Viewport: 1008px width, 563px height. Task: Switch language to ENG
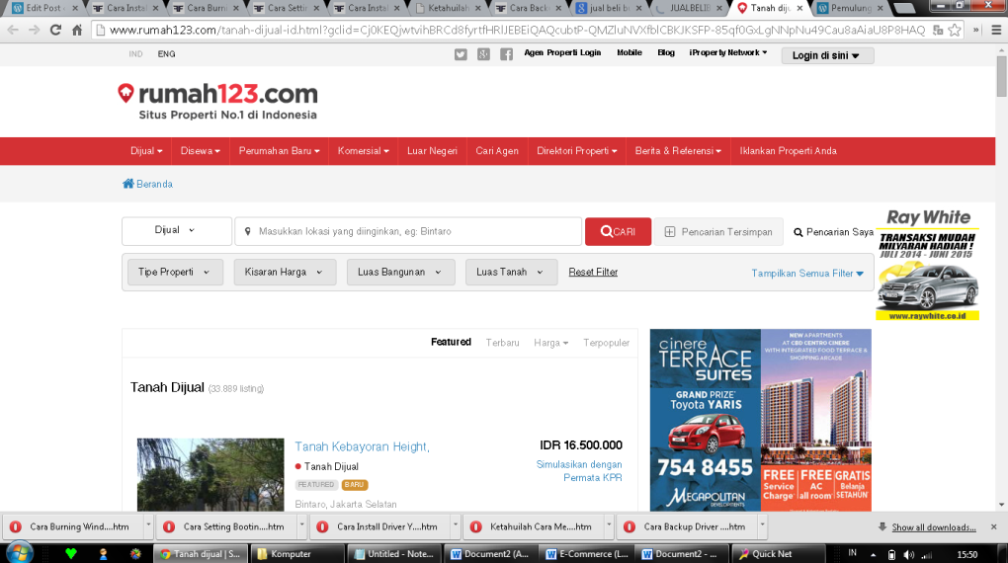click(166, 54)
